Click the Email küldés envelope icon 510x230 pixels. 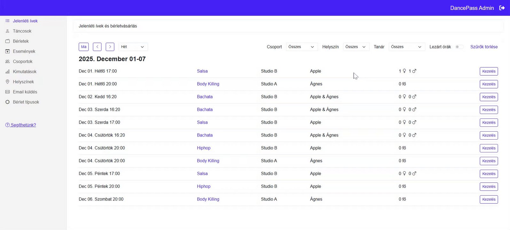pos(8,92)
